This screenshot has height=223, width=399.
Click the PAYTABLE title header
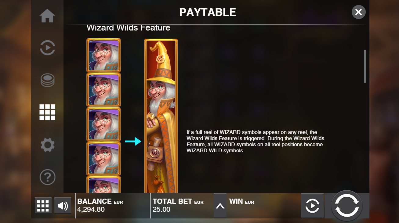coord(208,12)
